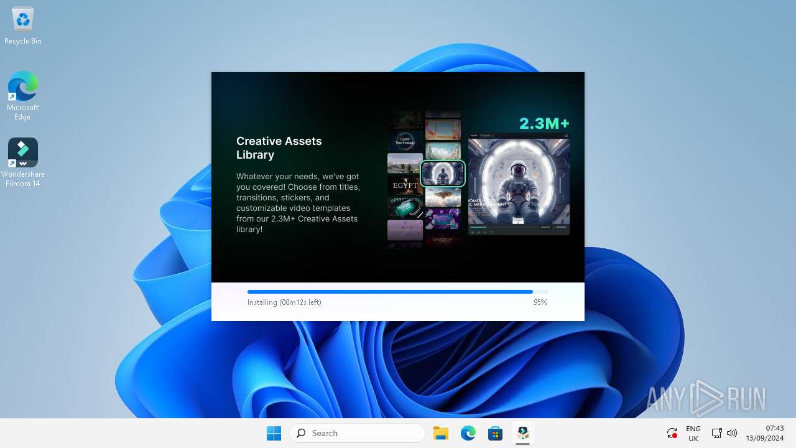Click the Installing time remaining text
The width and height of the screenshot is (796, 448).
[284, 302]
